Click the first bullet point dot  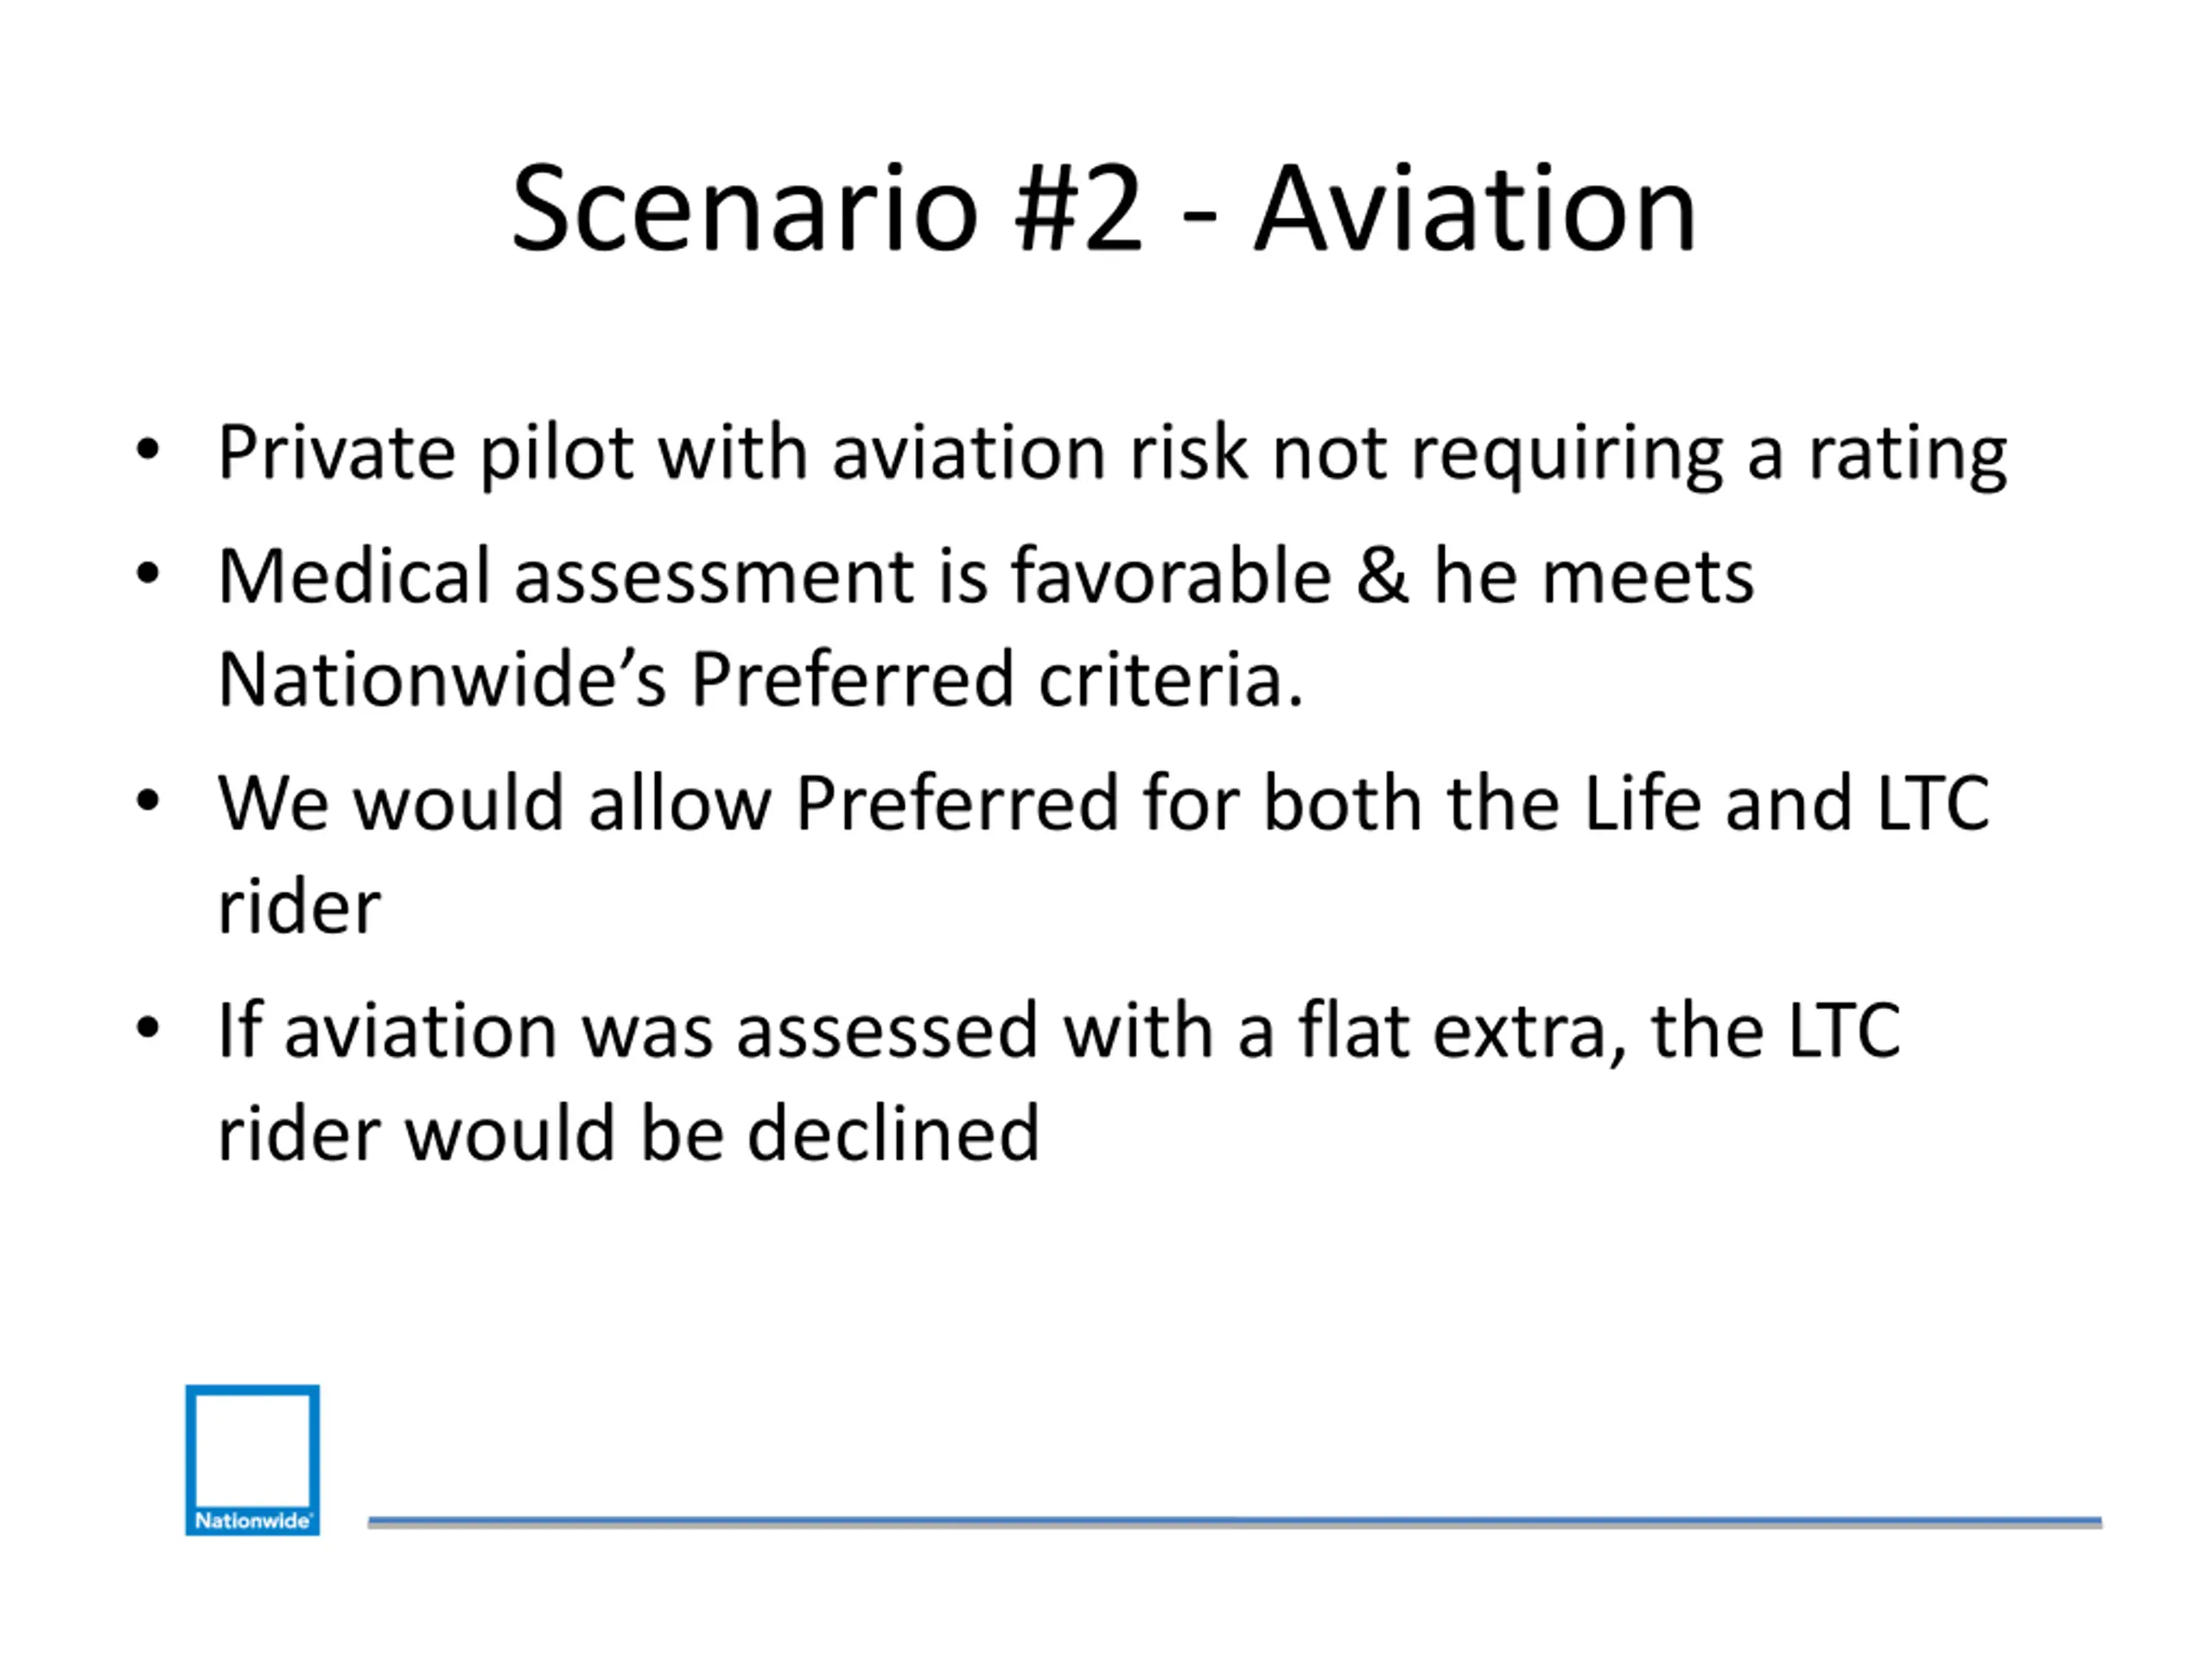(x=148, y=450)
